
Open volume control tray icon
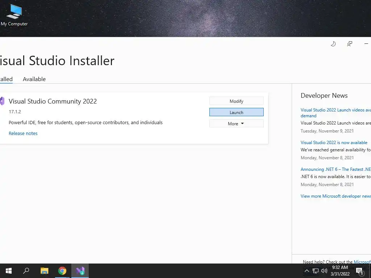coord(324,271)
